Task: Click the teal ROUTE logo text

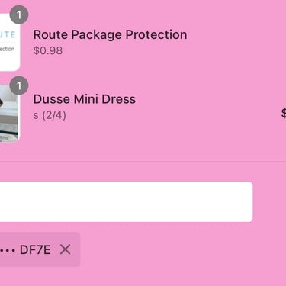Action: pos(8,34)
